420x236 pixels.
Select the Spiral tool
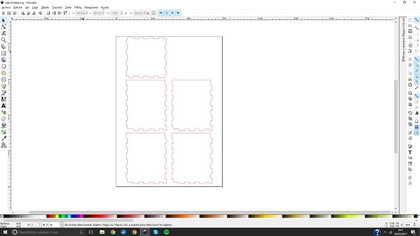pyautogui.click(x=4, y=79)
